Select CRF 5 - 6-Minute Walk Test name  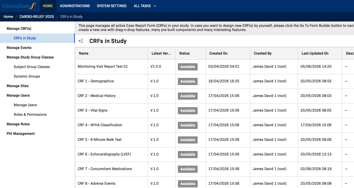coord(100,140)
